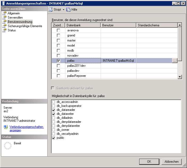This screenshot has height=168, width=187.
Task: Click the scroll down arrow of database list
Action: [180, 77]
